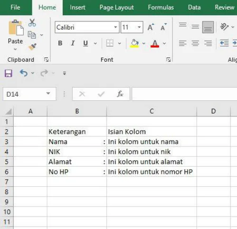The image size is (237, 229).
Task: Select column A header
Action: [x=30, y=111]
